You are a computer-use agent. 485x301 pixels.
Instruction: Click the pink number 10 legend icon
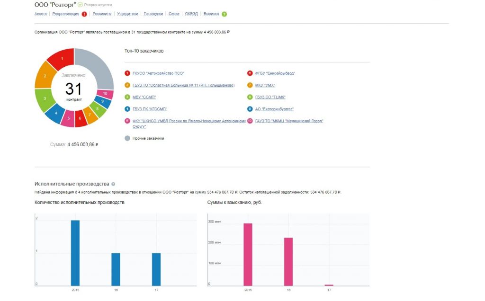250,121
